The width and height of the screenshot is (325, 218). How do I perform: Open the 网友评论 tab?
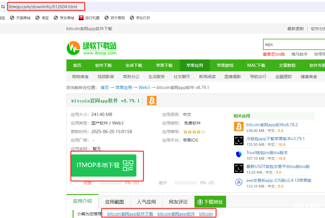tap(178, 202)
